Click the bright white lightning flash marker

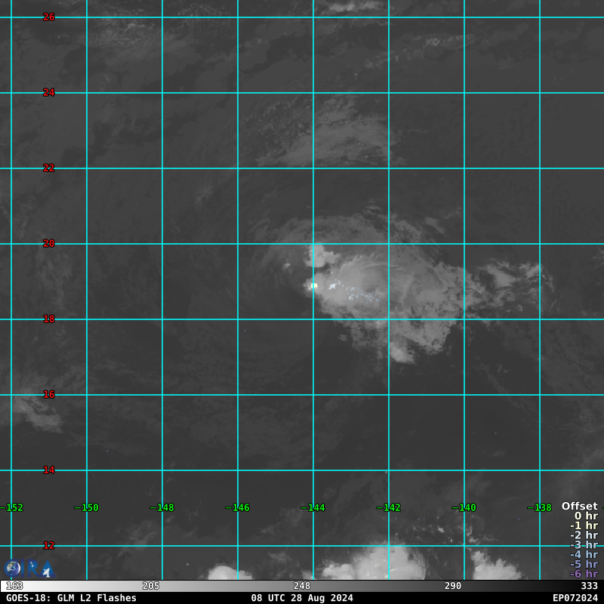[313, 285]
